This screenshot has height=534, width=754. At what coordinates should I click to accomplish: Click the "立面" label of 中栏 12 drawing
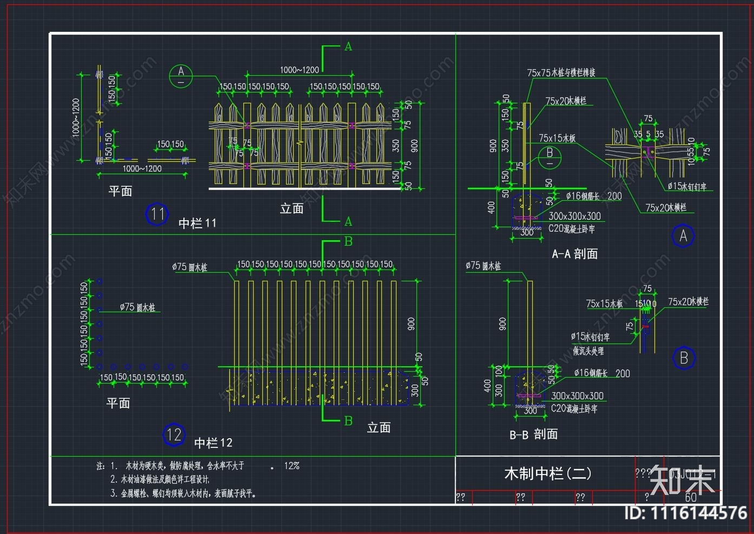click(379, 427)
